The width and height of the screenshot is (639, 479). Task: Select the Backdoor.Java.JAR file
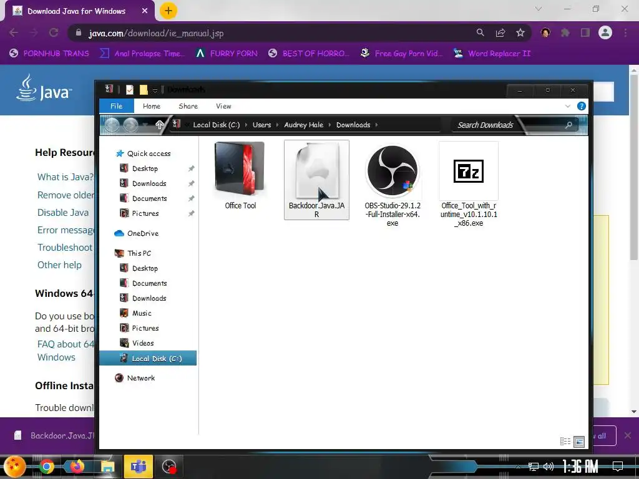316,180
